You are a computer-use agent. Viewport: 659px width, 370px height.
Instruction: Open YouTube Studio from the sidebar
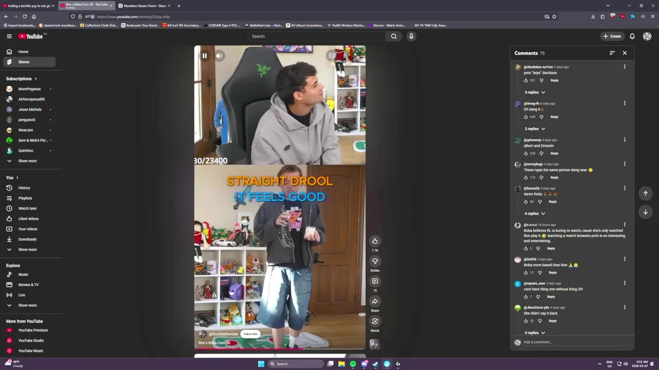30,340
